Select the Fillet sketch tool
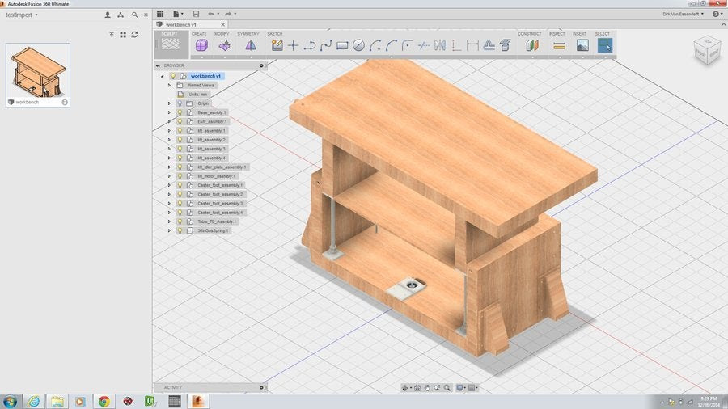 (x=407, y=45)
